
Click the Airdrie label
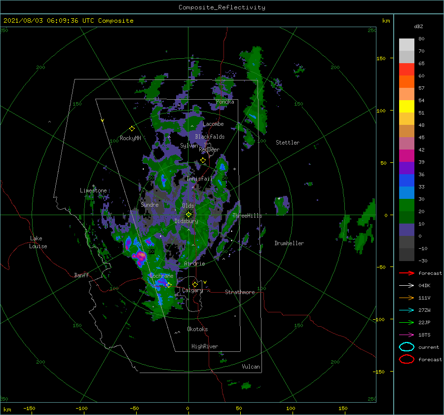click(194, 264)
